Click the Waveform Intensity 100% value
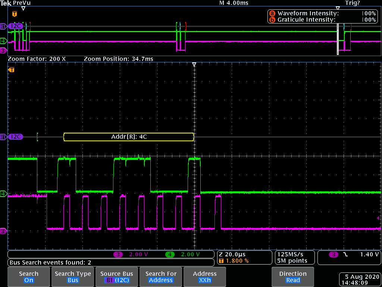Image resolution: width=382 pixels, height=287 pixels. point(369,13)
